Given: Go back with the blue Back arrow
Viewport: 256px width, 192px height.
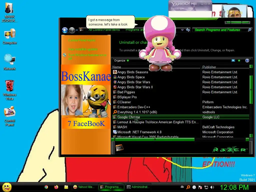Looking at the screenshot, I should (x=65, y=30).
